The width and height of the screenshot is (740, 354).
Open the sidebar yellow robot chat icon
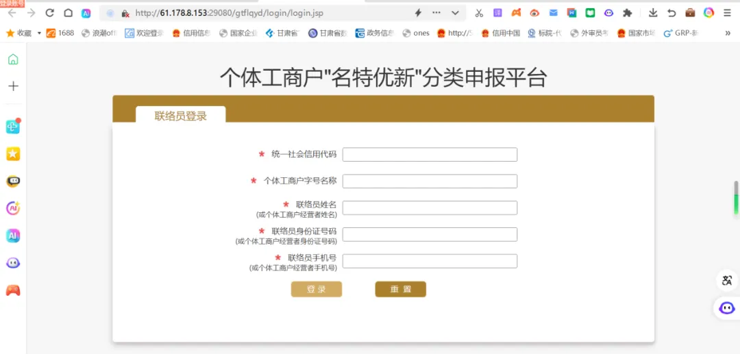13,181
